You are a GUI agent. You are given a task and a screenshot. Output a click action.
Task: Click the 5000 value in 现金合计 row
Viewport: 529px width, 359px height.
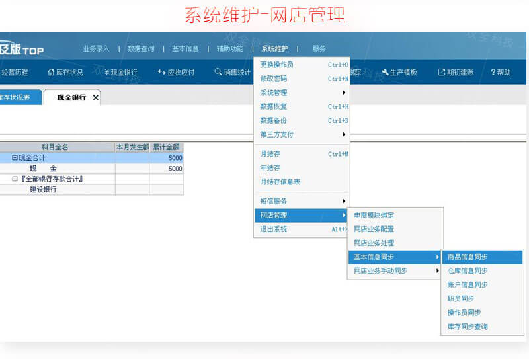[x=175, y=158]
